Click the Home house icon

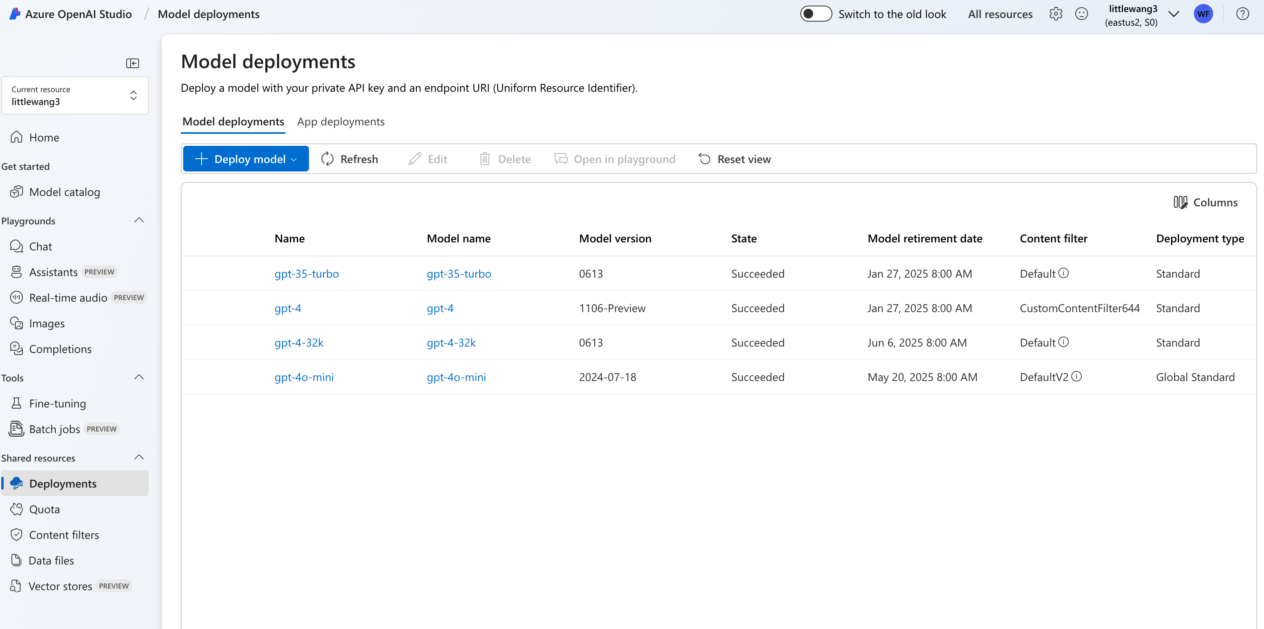[16, 137]
